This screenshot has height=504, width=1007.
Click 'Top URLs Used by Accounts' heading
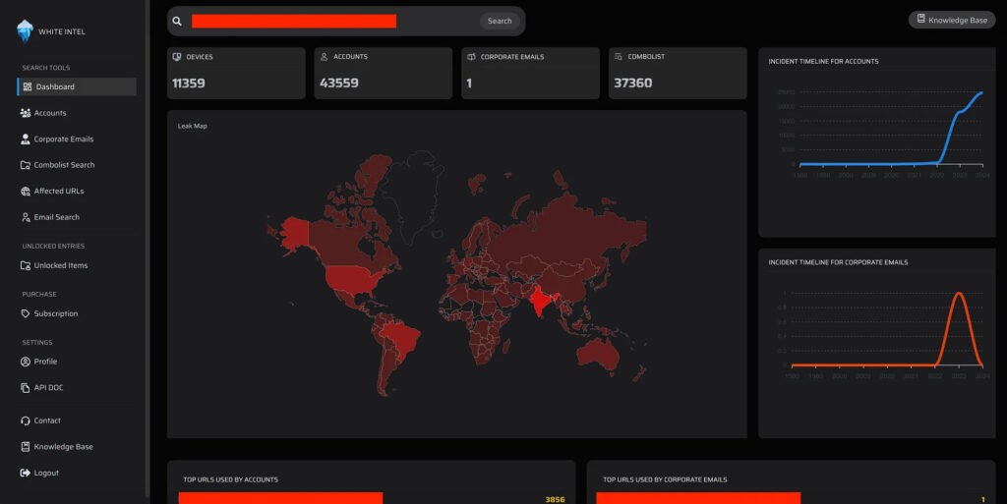click(x=230, y=479)
